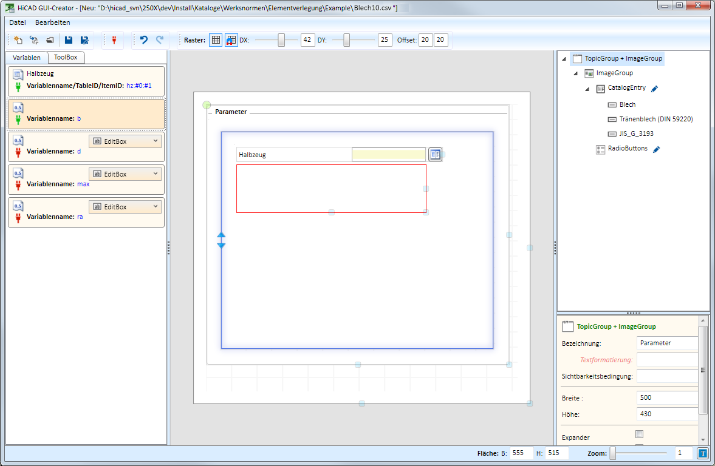Enable the Expander checkbox

pos(638,434)
